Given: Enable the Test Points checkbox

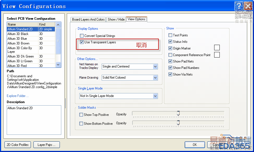Looking at the screenshot, I should tap(170, 35).
